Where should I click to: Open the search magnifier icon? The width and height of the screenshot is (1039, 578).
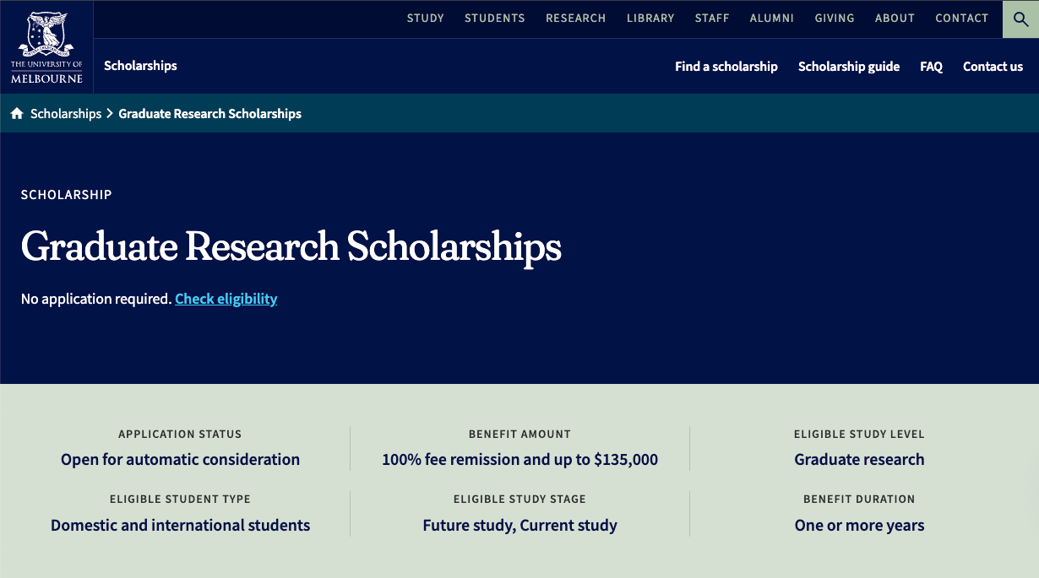(x=1020, y=19)
